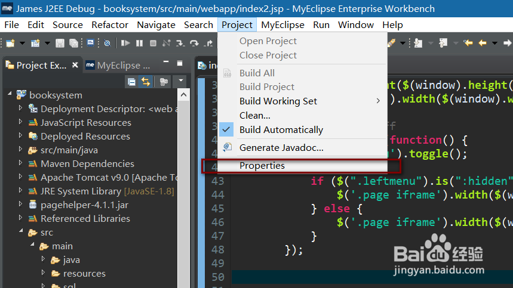Select pagehelper-4.1.1.jar item
The height and width of the screenshot is (288, 513).
tap(84, 205)
